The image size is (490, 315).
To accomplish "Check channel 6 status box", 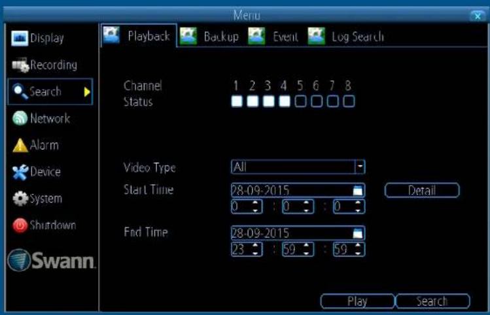I will [317, 101].
